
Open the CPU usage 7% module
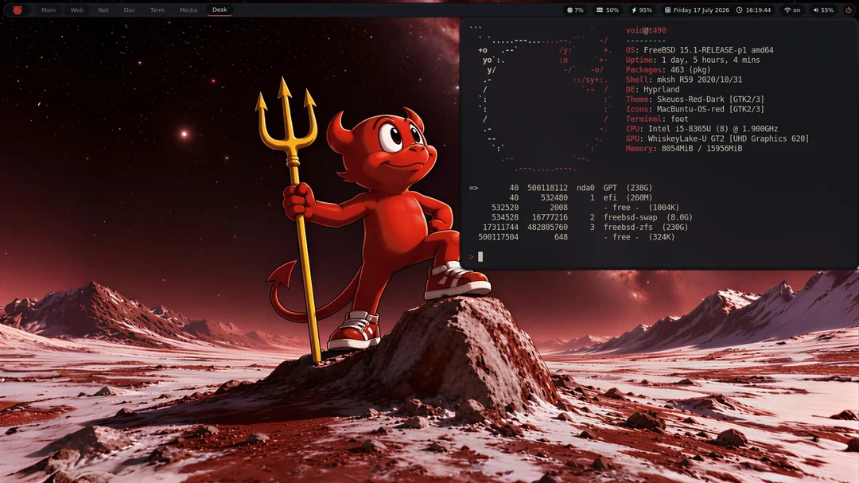click(x=575, y=10)
